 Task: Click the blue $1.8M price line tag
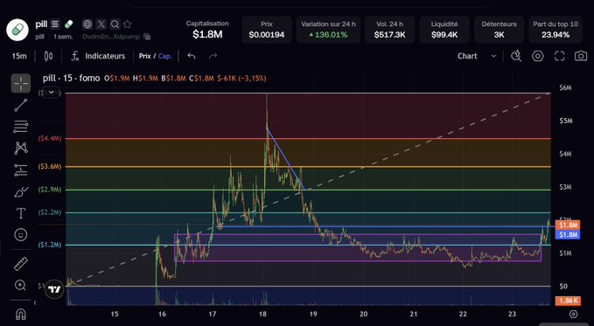tap(568, 235)
